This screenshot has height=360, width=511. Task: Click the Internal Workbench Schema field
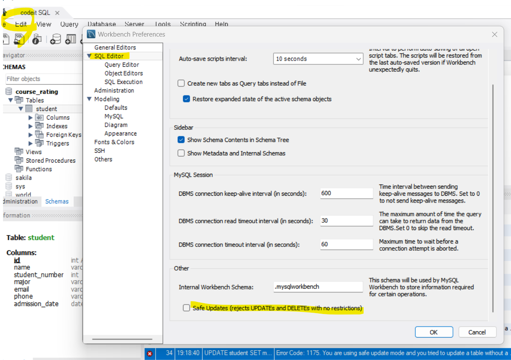pos(318,286)
